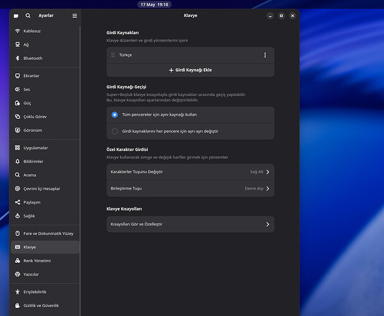Viewport: 384px width, 316px height.
Task: Open the Görünüm settings page
Action: point(45,130)
